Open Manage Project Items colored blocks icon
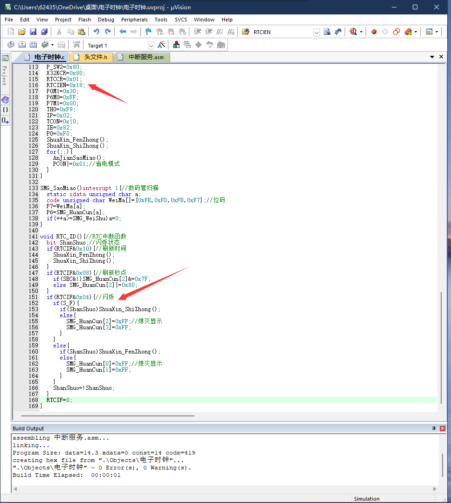451x503 pixels. pos(176,45)
